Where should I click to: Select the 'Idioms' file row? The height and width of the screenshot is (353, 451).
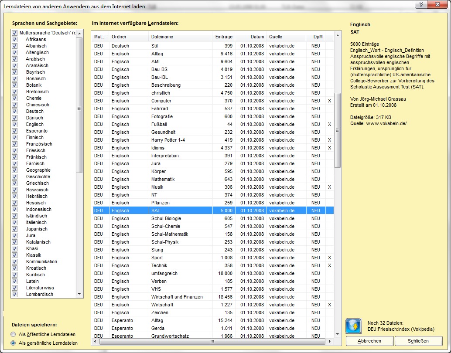213,148
